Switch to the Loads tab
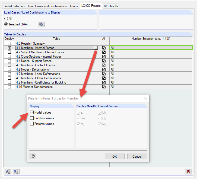Image resolution: width=197 pixels, height=179 pixels. coord(74,6)
